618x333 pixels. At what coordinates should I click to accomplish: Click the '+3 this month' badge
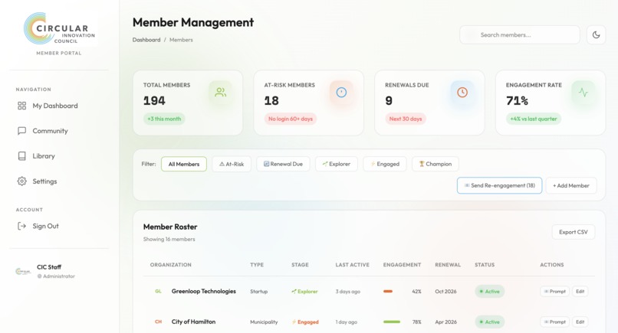tap(164, 119)
